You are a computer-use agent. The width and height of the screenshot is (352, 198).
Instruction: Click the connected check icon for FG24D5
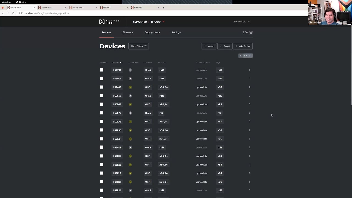(x=130, y=87)
